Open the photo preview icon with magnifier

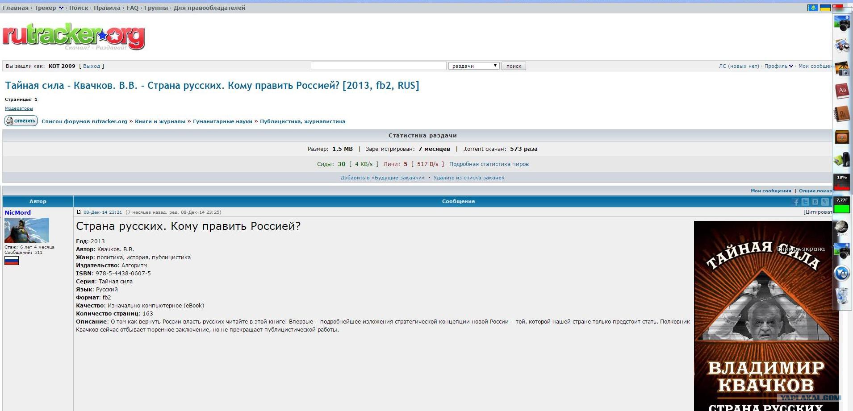pyautogui.click(x=842, y=46)
